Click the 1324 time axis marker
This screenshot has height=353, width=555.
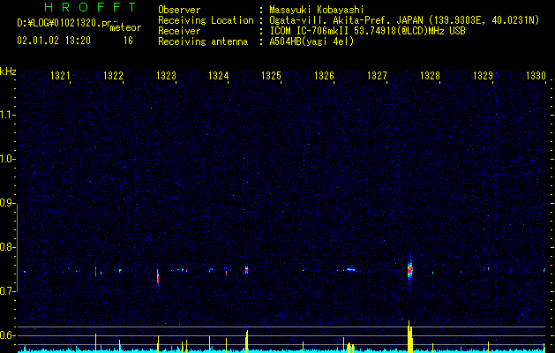pyautogui.click(x=219, y=75)
